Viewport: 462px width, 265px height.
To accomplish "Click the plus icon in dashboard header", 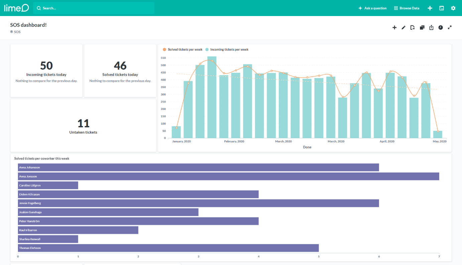I will coord(394,28).
